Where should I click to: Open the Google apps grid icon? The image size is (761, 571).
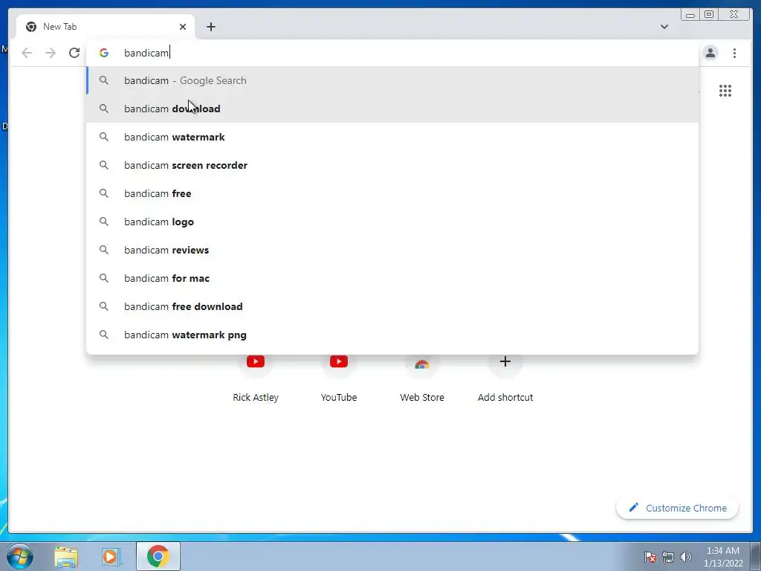point(725,91)
